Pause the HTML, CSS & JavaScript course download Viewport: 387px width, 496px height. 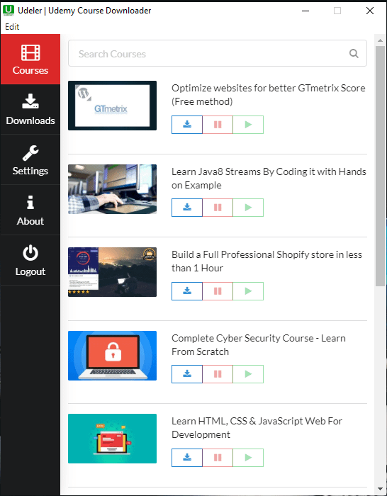tap(218, 458)
